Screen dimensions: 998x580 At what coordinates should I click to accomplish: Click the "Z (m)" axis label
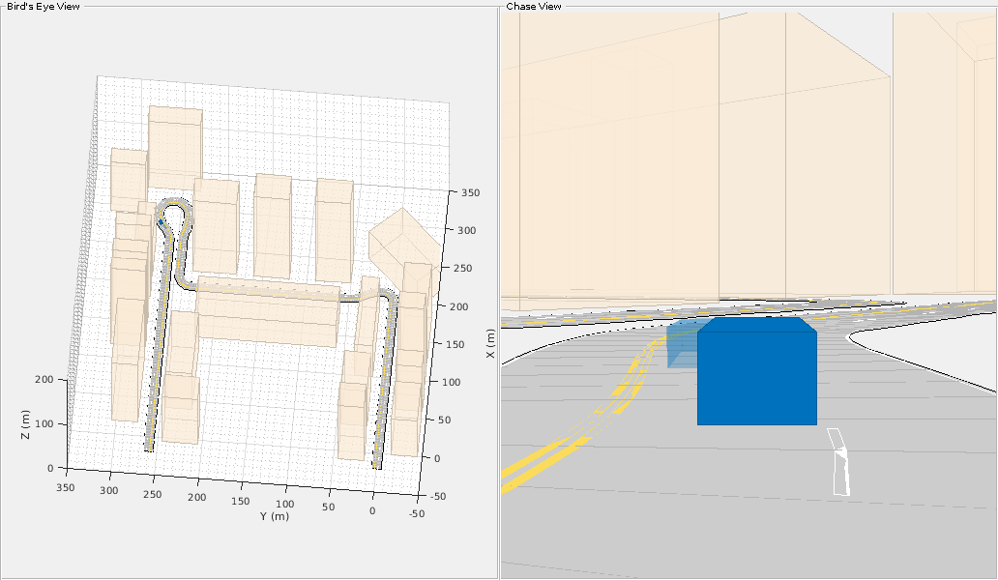[25, 424]
